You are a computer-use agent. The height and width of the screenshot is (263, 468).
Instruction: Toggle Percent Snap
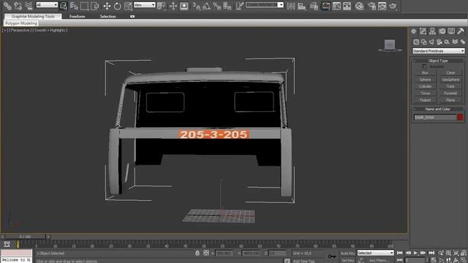[x=216, y=6]
